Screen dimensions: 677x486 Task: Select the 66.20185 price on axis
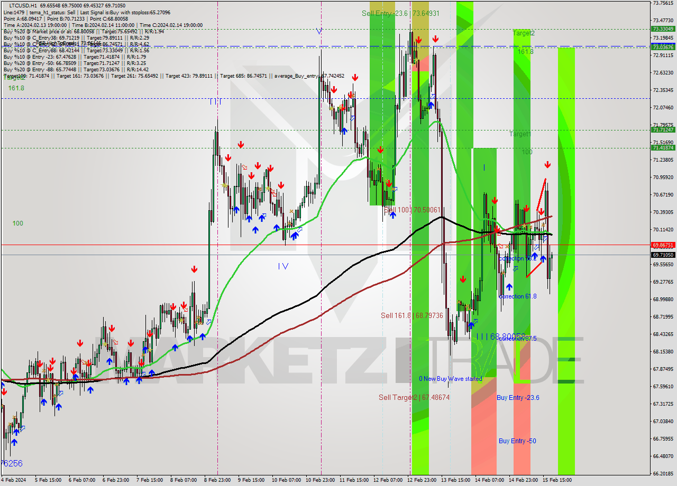point(663,473)
